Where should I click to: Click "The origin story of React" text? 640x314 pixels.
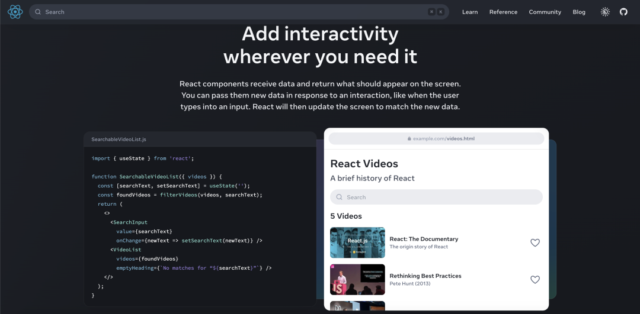click(419, 247)
